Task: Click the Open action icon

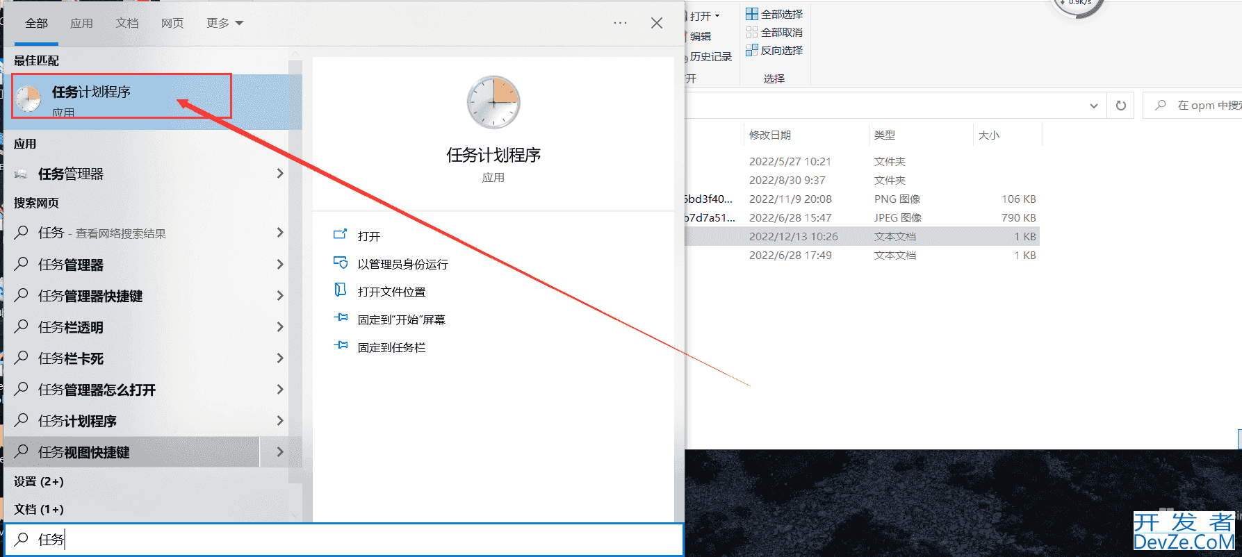Action: (x=340, y=235)
